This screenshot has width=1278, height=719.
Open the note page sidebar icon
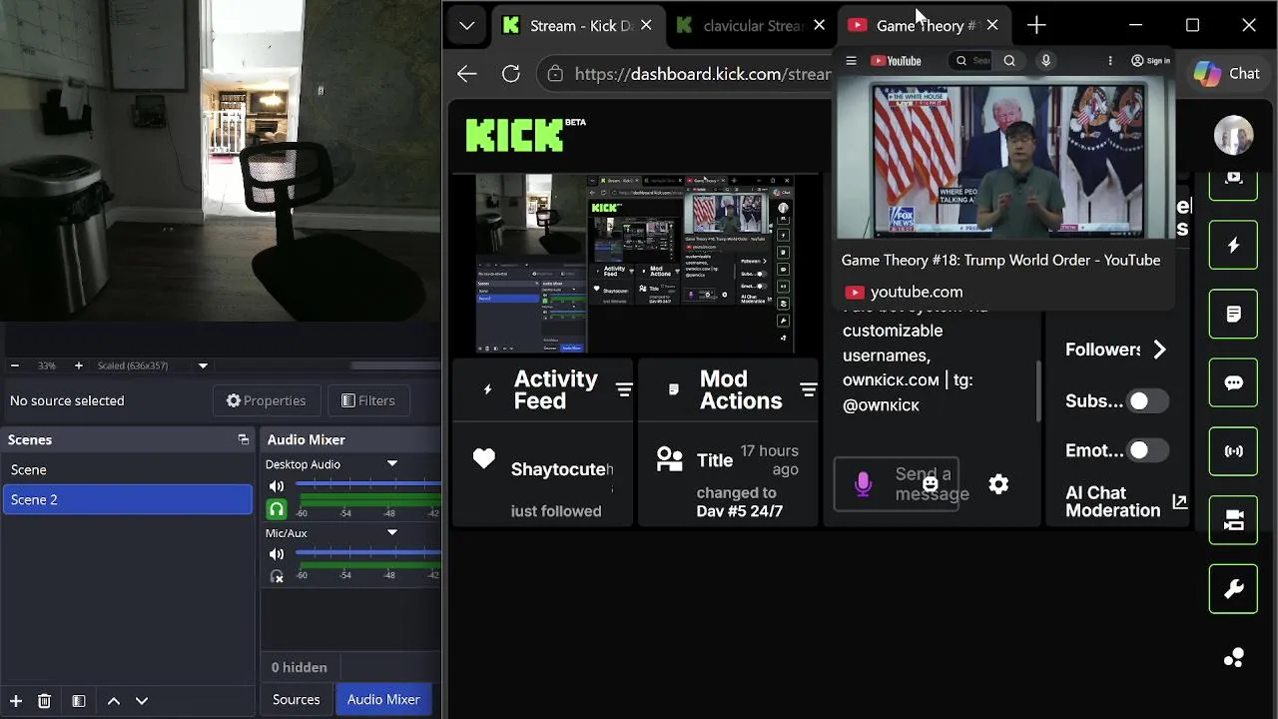[x=1233, y=315]
